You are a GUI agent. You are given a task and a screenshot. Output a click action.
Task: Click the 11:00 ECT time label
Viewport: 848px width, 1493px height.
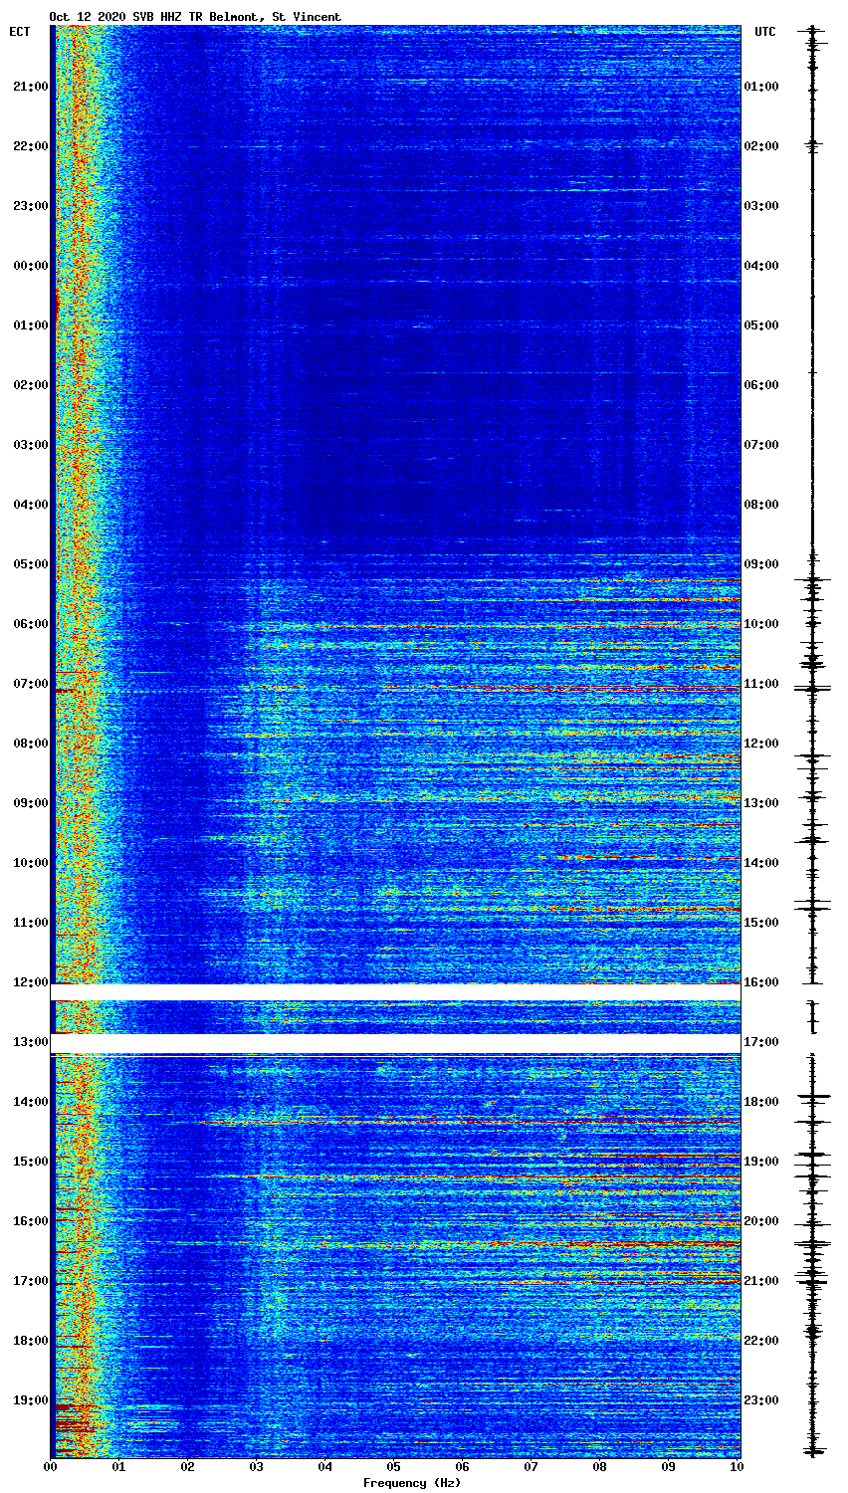click(x=31, y=923)
